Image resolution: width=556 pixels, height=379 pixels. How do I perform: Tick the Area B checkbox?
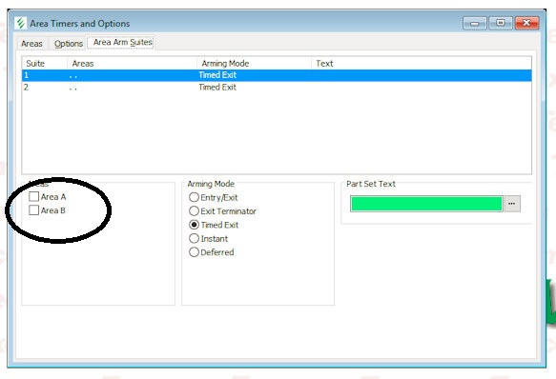click(34, 210)
